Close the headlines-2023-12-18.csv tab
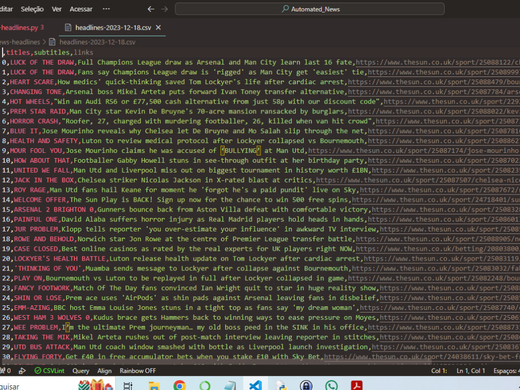The image size is (520, 390). pyautogui.click(x=159, y=28)
